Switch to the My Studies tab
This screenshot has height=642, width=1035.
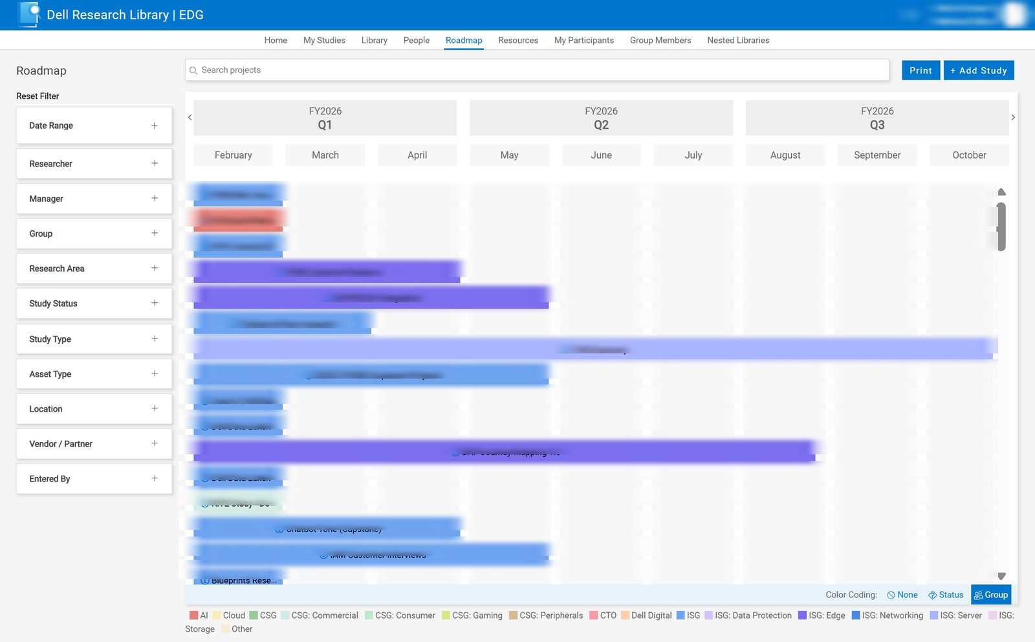pos(323,40)
